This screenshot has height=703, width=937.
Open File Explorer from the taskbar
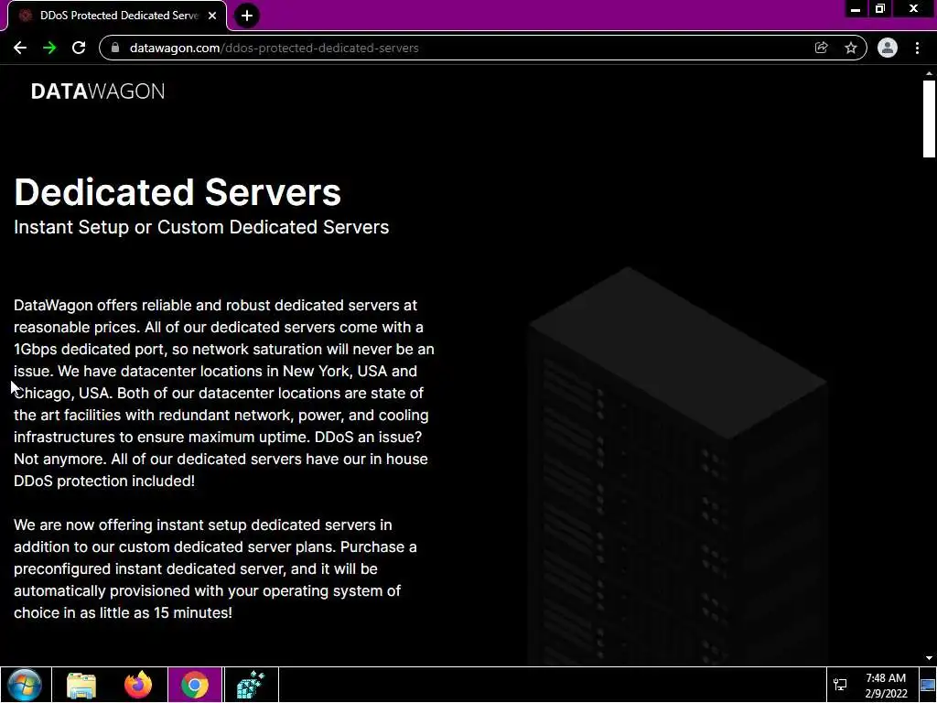tap(81, 685)
